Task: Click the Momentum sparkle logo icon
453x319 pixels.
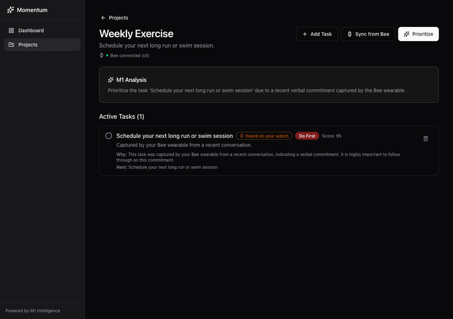Action: click(x=11, y=10)
